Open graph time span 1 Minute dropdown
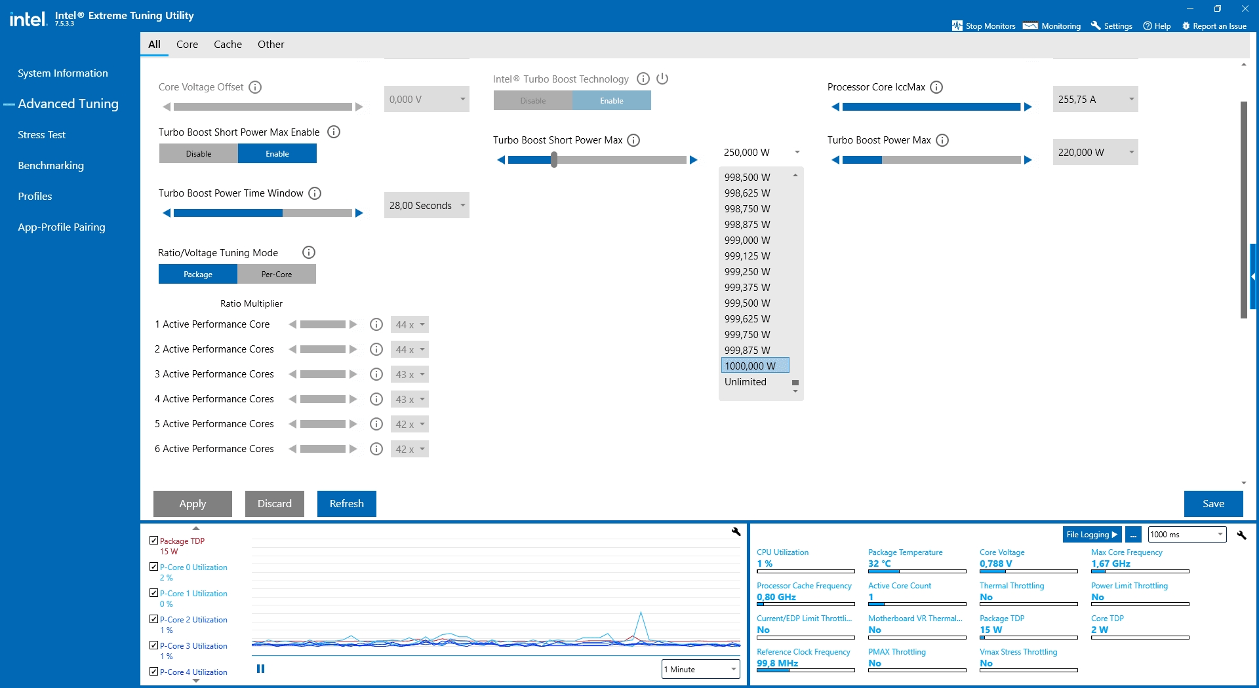The height and width of the screenshot is (688, 1259). pyautogui.click(x=700, y=669)
